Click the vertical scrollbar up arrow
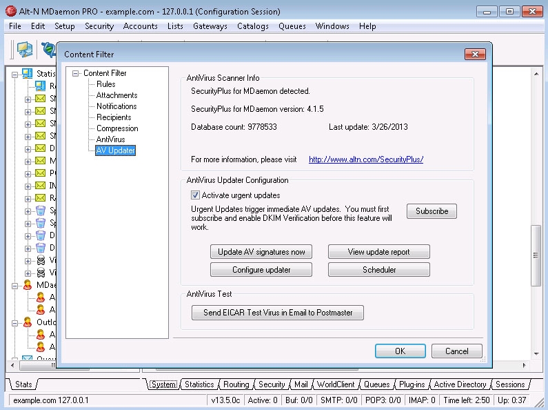Image resolution: width=548 pixels, height=410 pixels. [x=536, y=74]
